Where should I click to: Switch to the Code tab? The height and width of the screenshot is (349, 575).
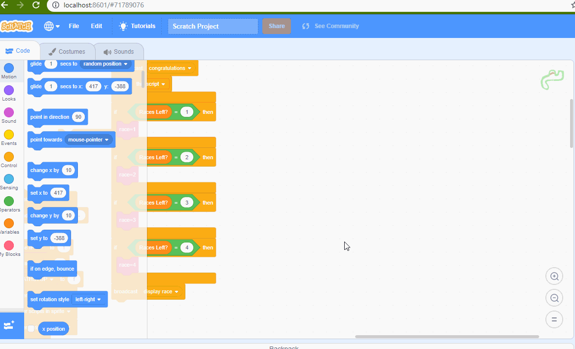(x=18, y=51)
